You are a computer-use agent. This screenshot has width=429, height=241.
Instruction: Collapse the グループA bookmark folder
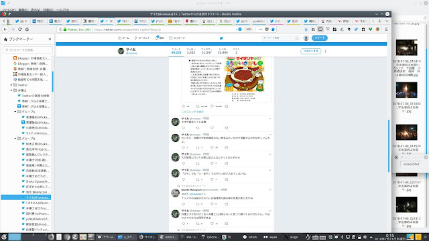click(x=15, y=112)
